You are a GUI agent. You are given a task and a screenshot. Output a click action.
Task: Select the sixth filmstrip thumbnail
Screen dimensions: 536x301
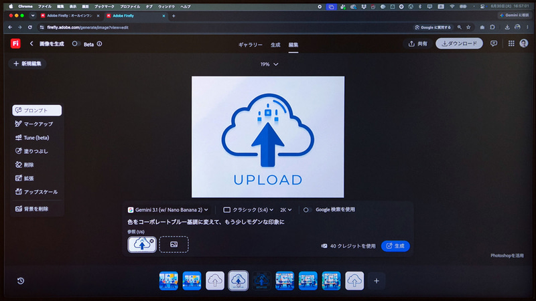(x=285, y=281)
